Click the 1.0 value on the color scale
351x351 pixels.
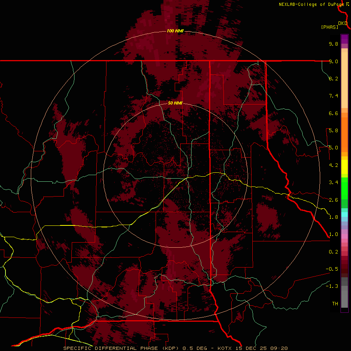coord(333,234)
